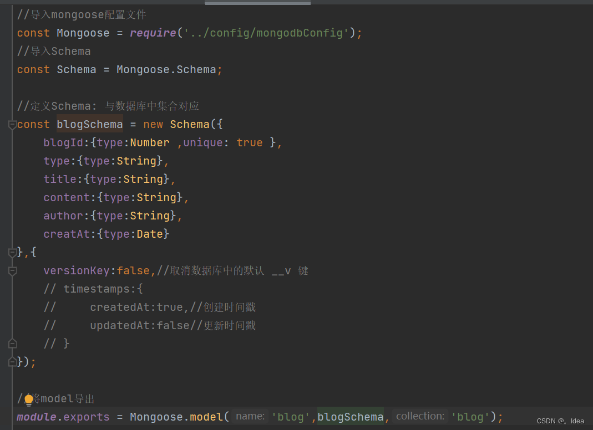
Task: Click the first 'blog' string argument
Action: point(291,417)
